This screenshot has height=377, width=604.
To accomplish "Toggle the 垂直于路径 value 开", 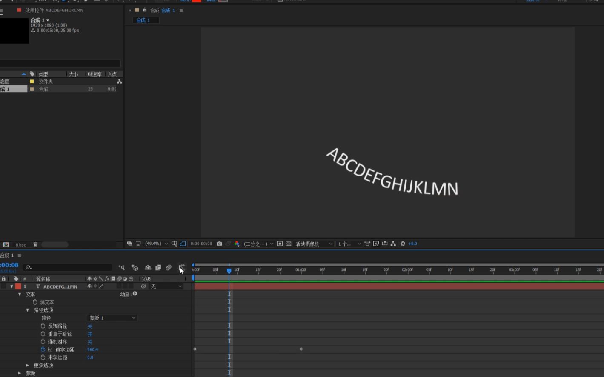I will tap(89, 334).
